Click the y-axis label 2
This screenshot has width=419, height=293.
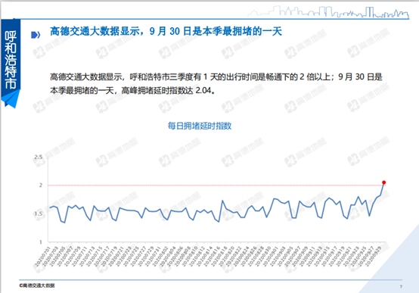[x=41, y=185]
